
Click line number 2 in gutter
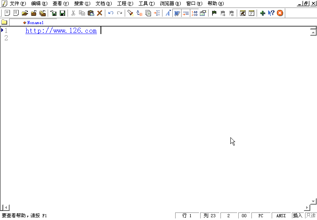pos(6,38)
